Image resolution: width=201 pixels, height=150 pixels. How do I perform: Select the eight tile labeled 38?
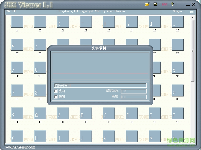point(40,90)
